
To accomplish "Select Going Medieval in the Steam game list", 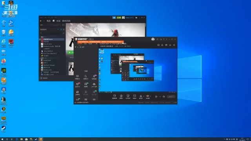I will [x=47, y=51].
